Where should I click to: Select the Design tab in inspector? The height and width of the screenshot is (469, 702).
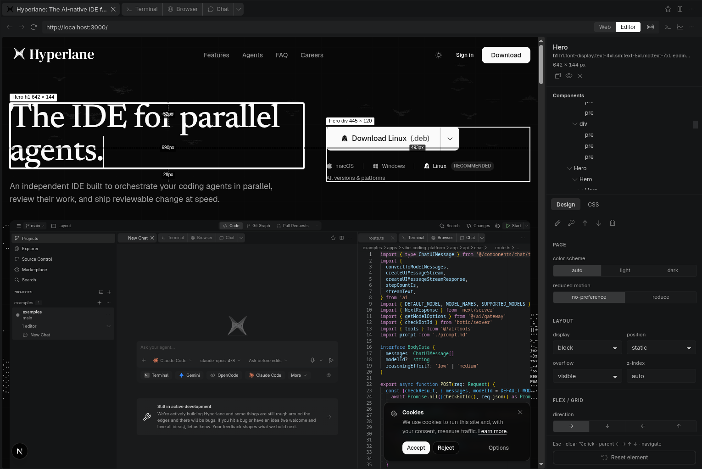pos(566,205)
